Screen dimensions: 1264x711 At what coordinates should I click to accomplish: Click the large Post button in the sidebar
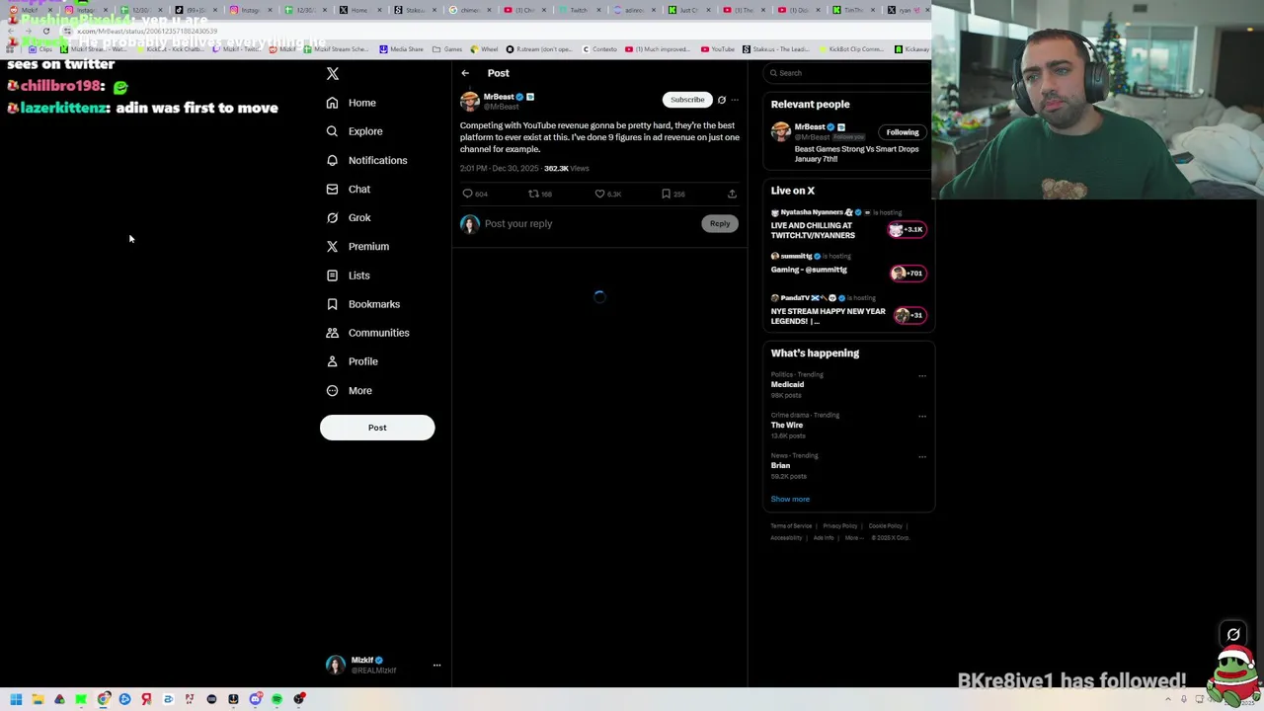377,428
